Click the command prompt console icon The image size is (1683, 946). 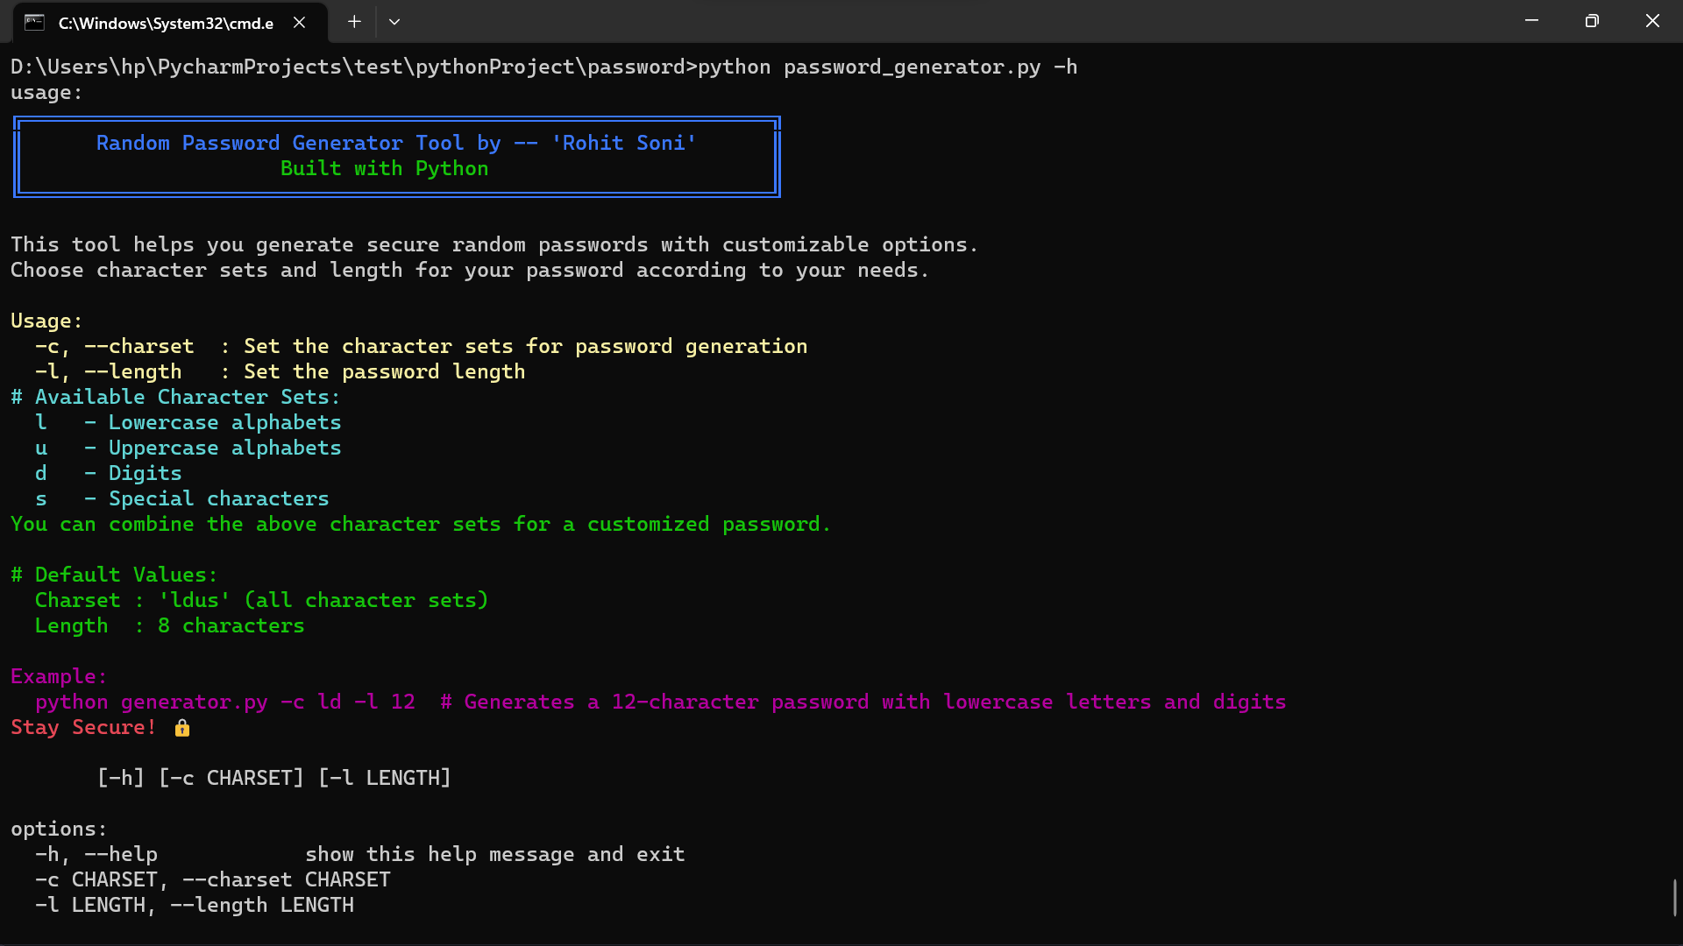34,23
